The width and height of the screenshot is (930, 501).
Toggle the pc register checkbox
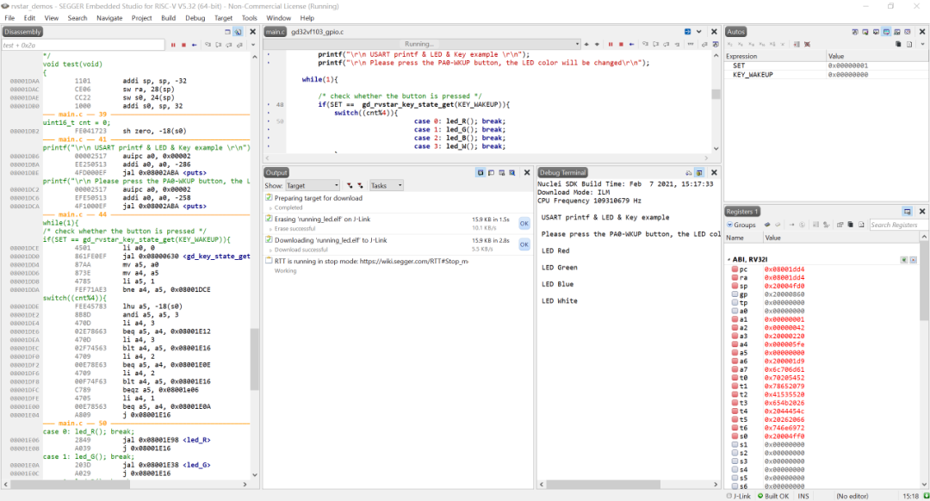[x=735, y=269]
